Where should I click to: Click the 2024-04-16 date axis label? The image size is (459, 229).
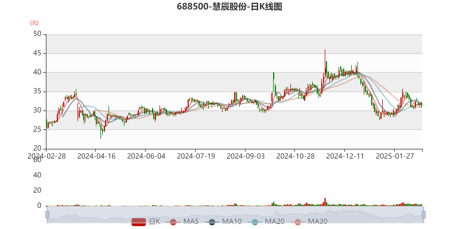click(x=96, y=156)
